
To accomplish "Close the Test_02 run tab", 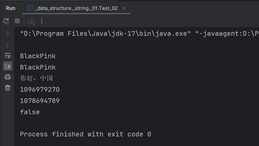I will [124, 8].
